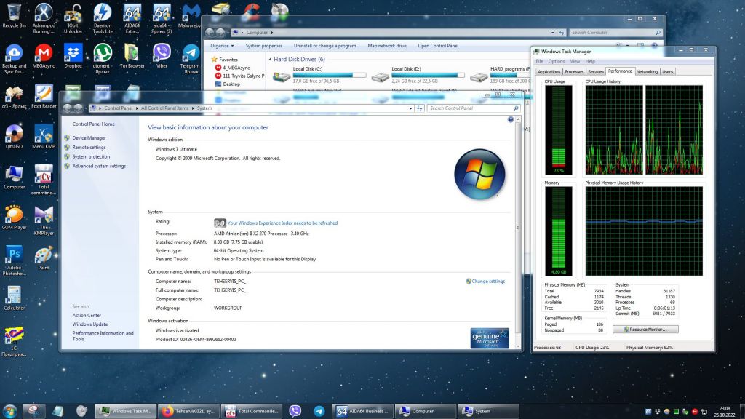Launch UltraISO desktop shortcut
This screenshot has height=419, width=745.
[14, 137]
